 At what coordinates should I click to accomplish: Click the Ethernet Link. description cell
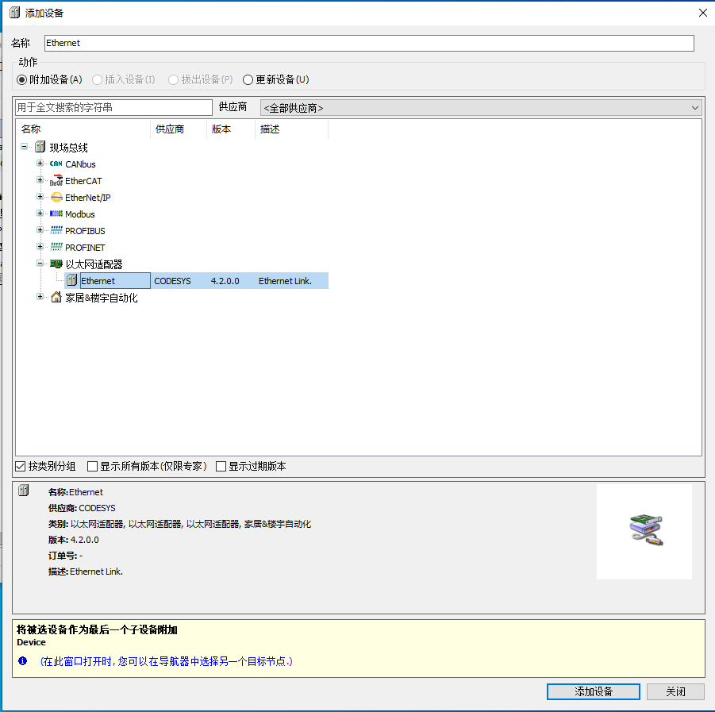tap(285, 281)
